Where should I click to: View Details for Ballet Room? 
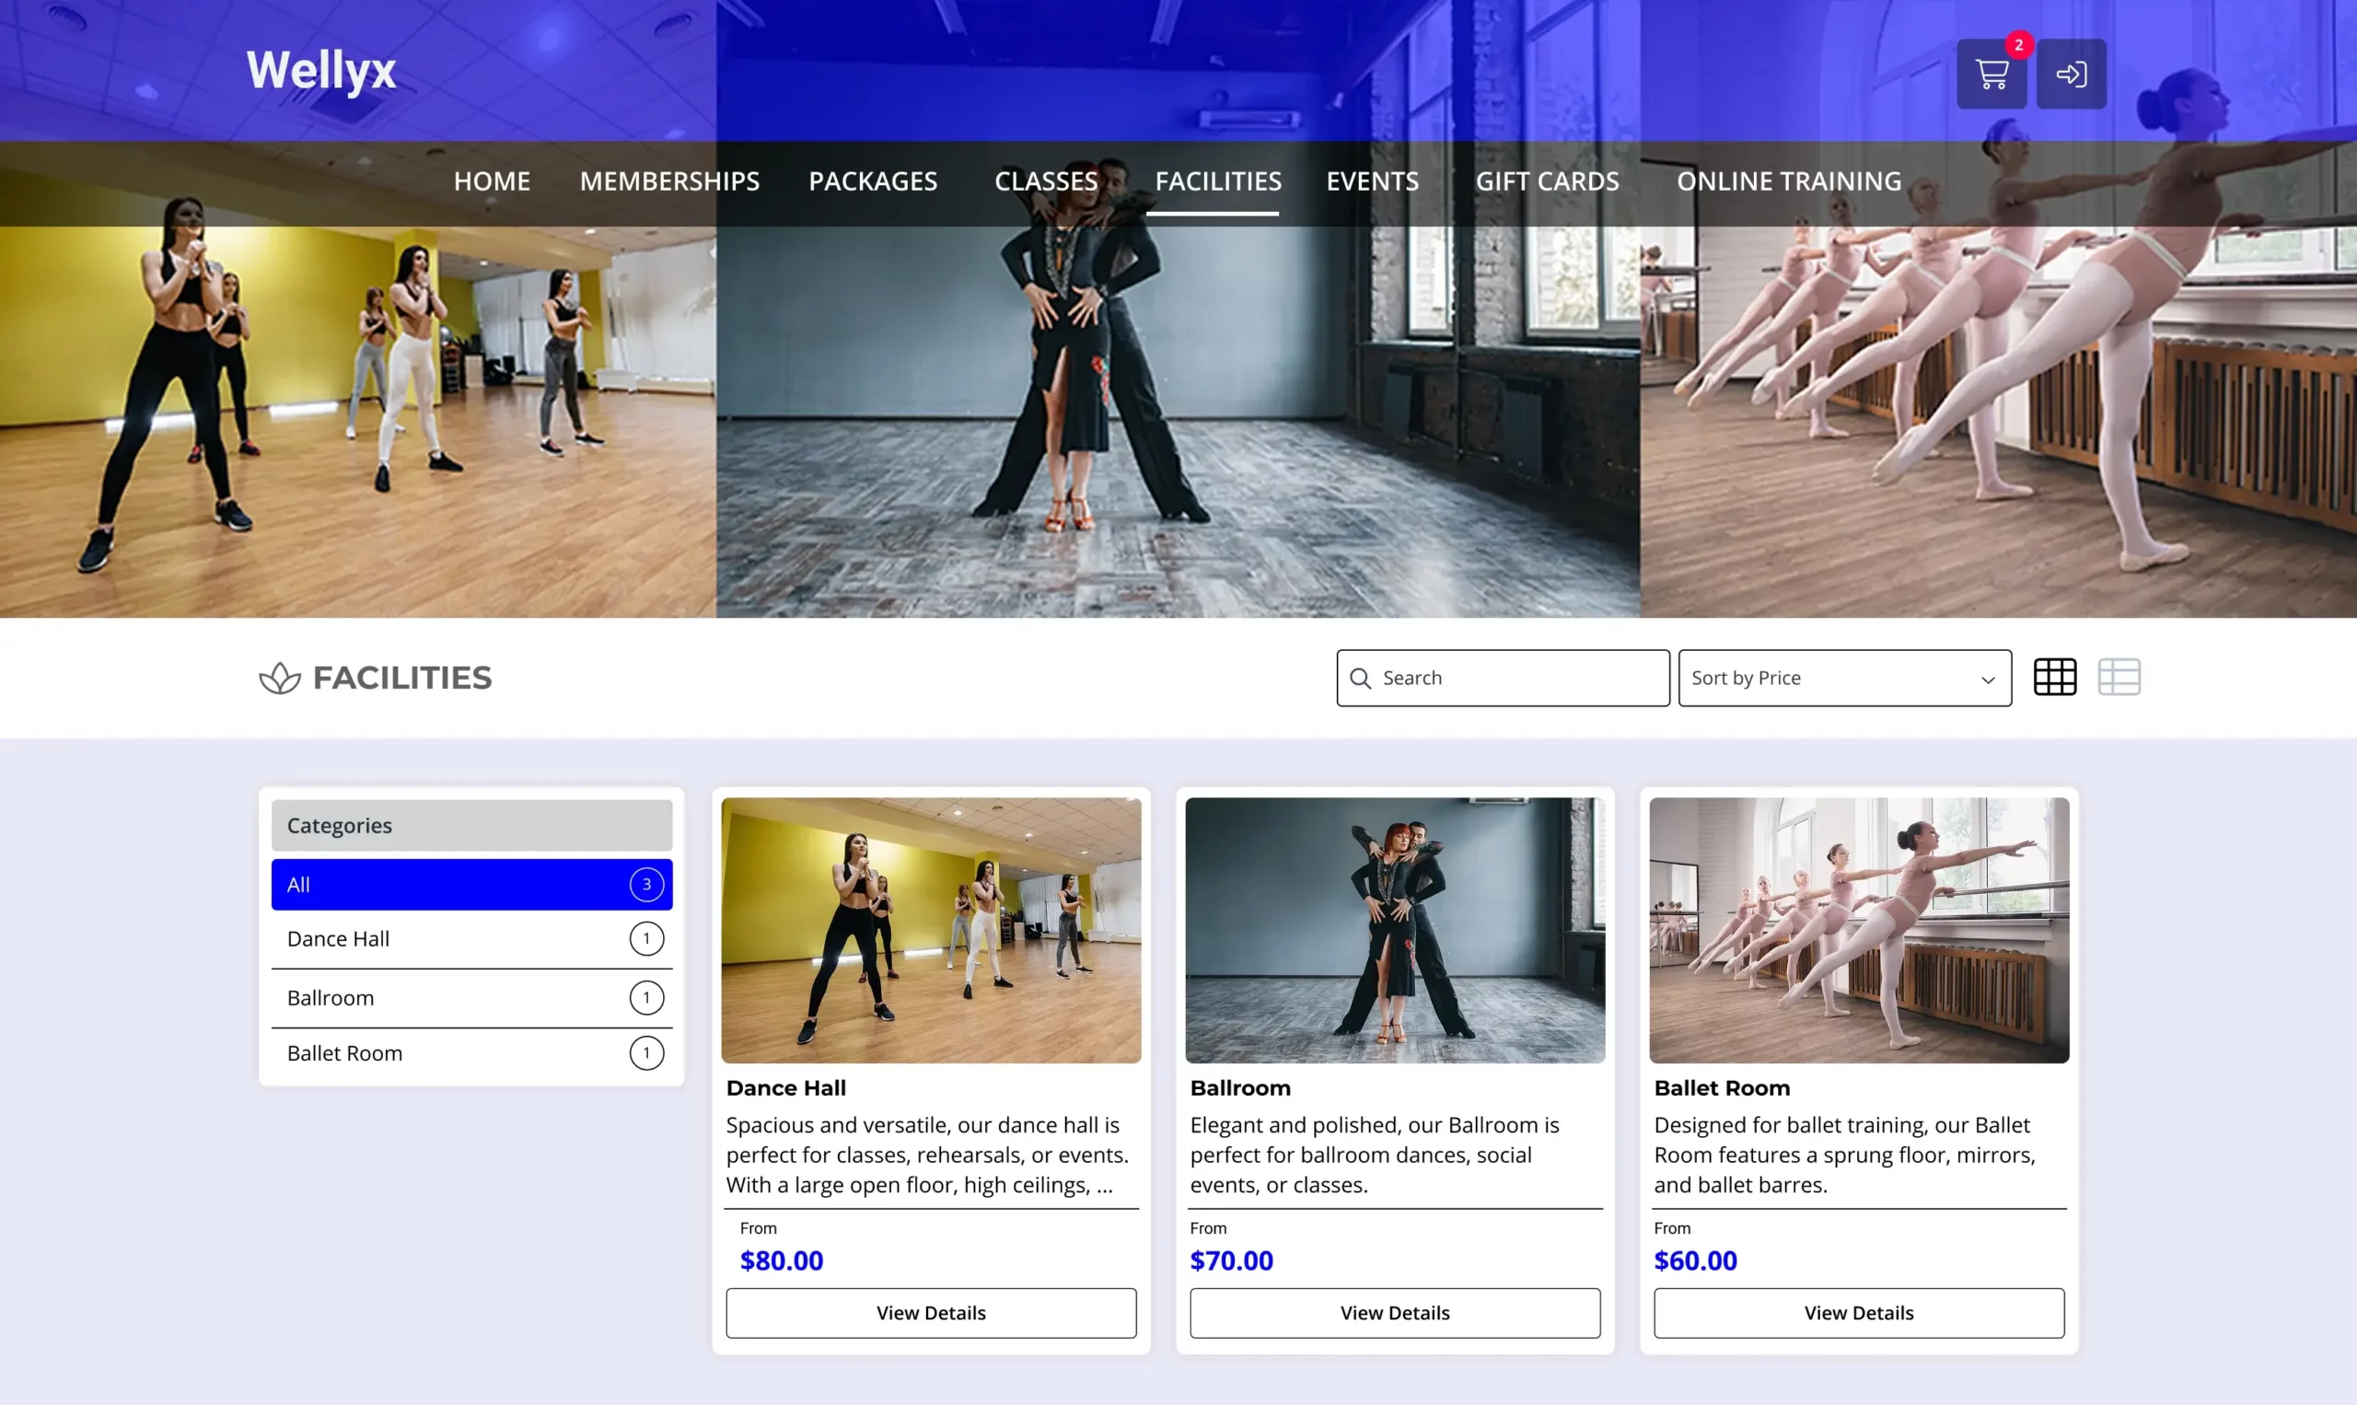tap(1858, 1312)
